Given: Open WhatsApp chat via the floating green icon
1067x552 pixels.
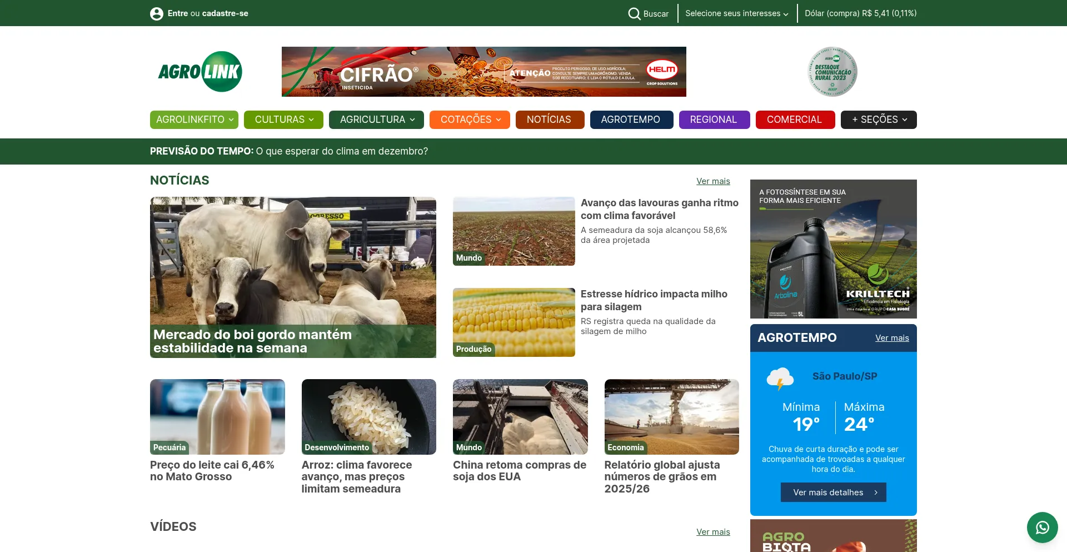Looking at the screenshot, I should coord(1043,527).
